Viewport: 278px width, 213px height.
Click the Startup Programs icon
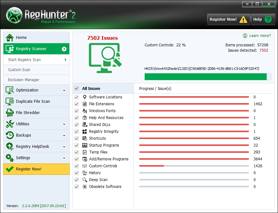point(85,145)
